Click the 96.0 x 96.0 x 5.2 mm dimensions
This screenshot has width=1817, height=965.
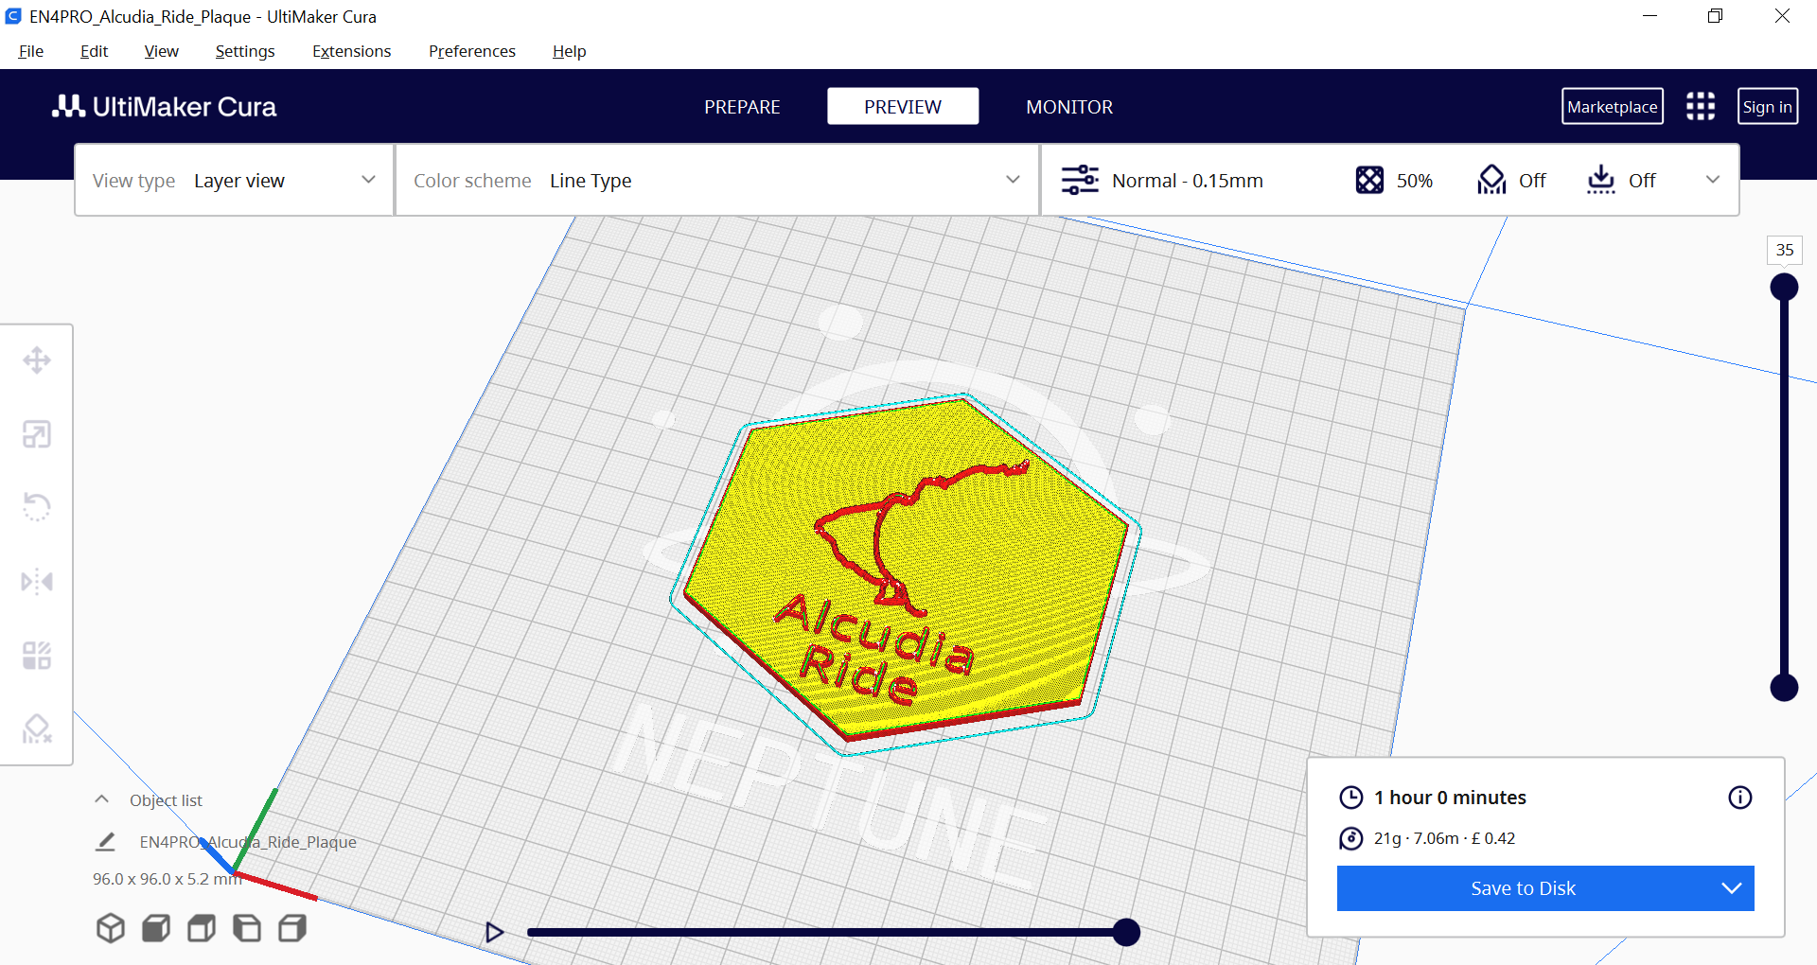point(167,879)
